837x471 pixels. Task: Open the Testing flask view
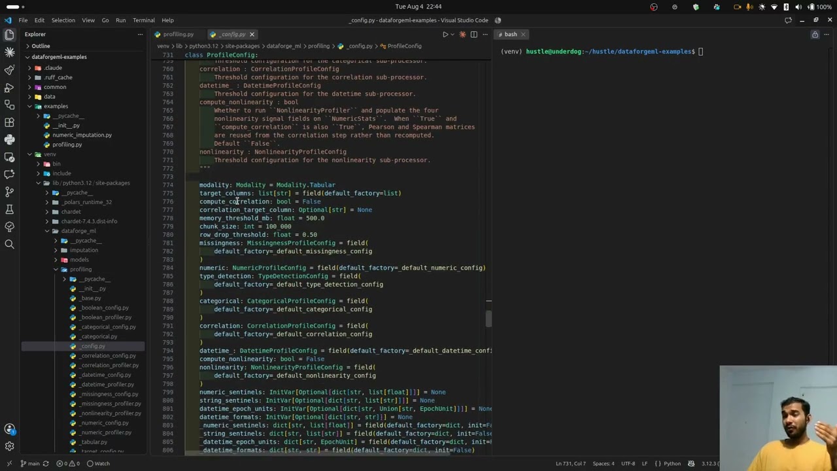9,209
